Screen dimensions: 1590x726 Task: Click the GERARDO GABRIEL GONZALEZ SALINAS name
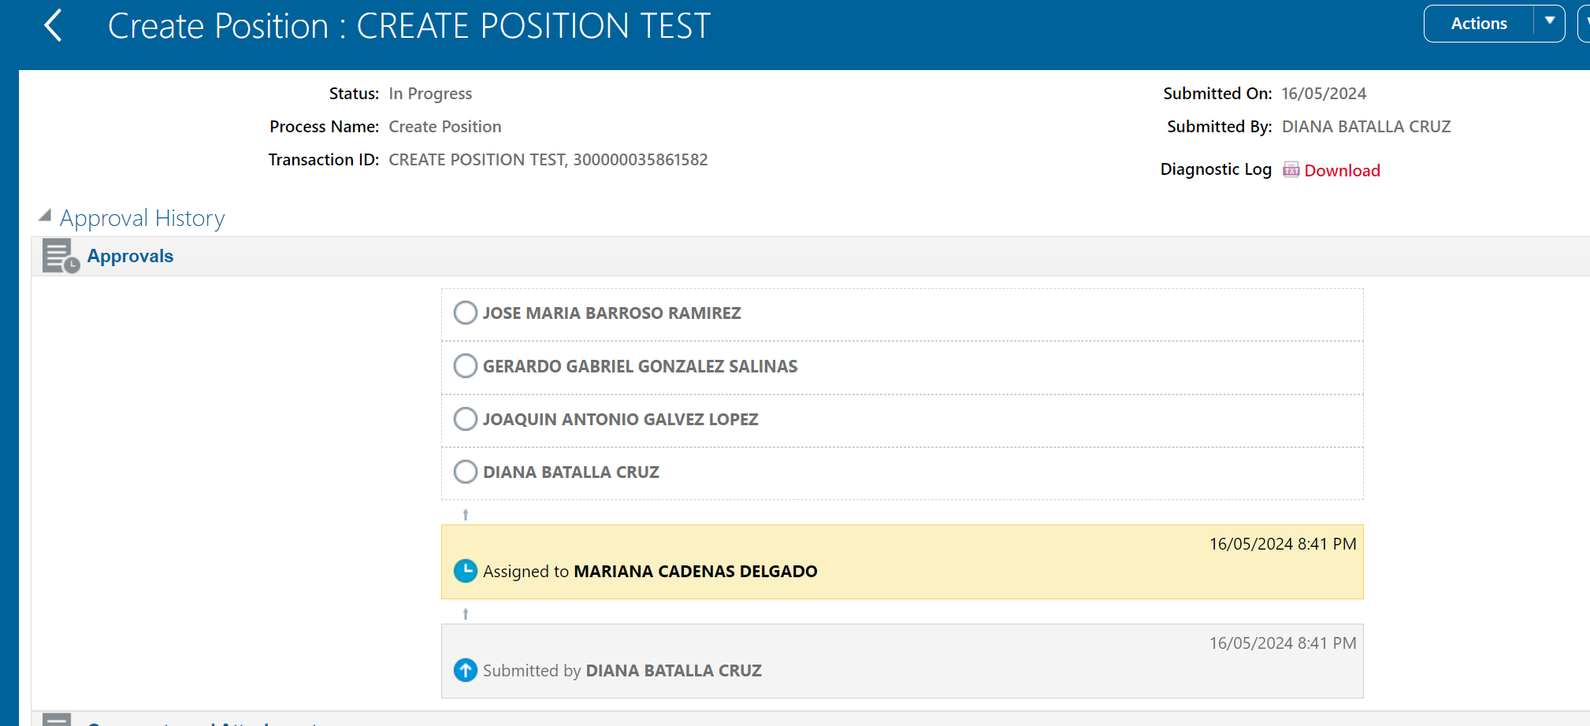[x=640, y=366]
